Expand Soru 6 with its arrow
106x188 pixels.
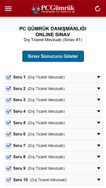click(x=99, y=134)
